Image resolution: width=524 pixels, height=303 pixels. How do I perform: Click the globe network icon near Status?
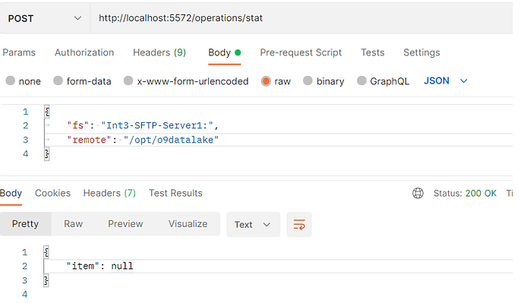point(418,193)
